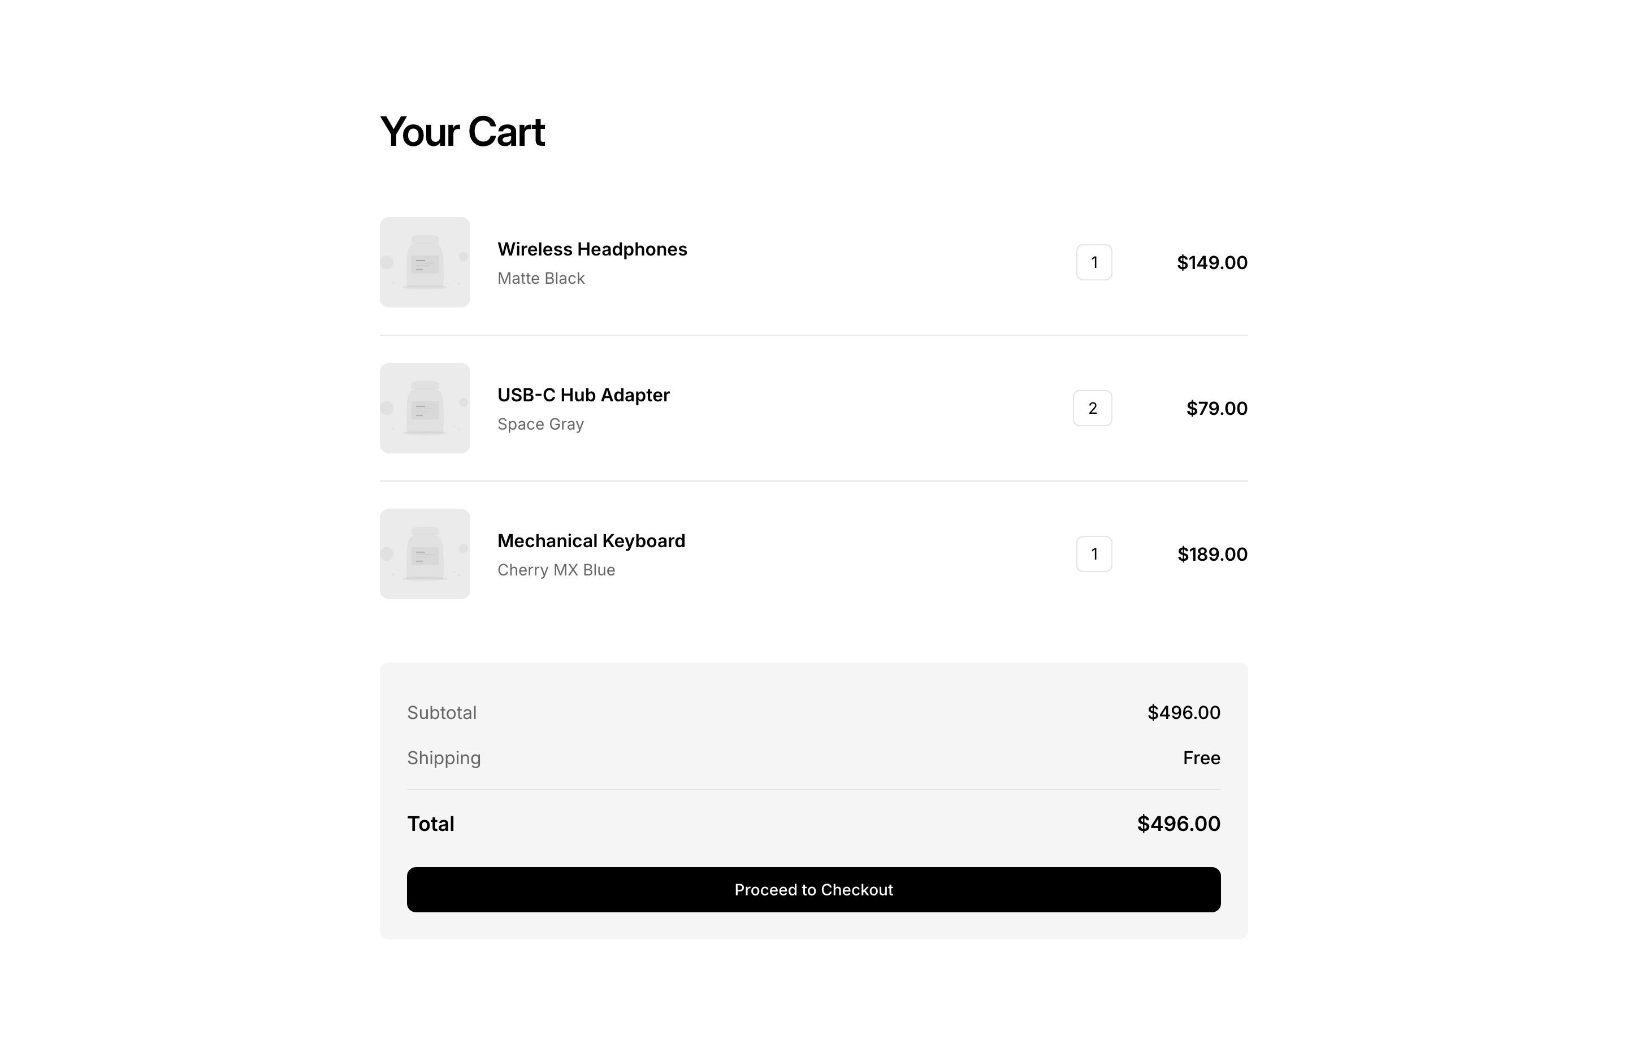
Task: Select the Mechanical Keyboard quantity input
Action: coord(1093,553)
